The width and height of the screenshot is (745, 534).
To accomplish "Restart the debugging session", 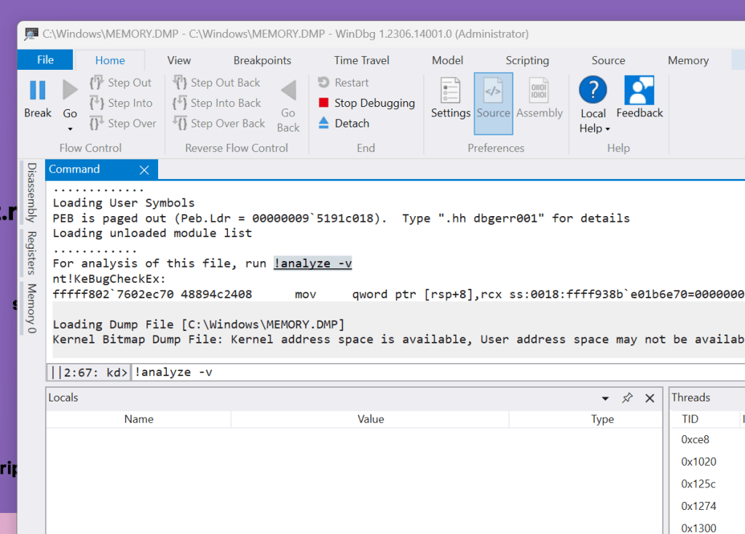I will pyautogui.click(x=343, y=83).
